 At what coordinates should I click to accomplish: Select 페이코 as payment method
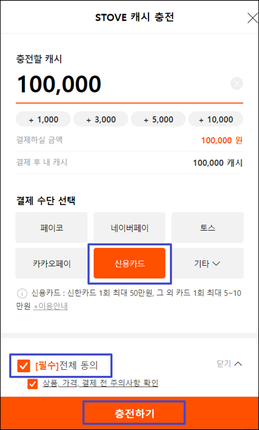(x=52, y=228)
